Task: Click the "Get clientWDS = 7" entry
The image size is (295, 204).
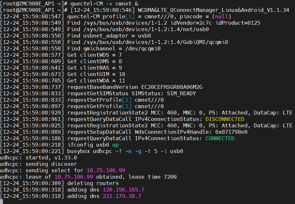Action: click(95, 55)
